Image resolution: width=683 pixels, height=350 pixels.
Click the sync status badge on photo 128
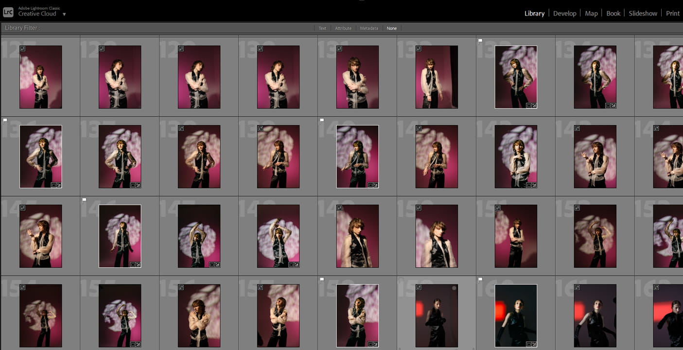coord(102,49)
